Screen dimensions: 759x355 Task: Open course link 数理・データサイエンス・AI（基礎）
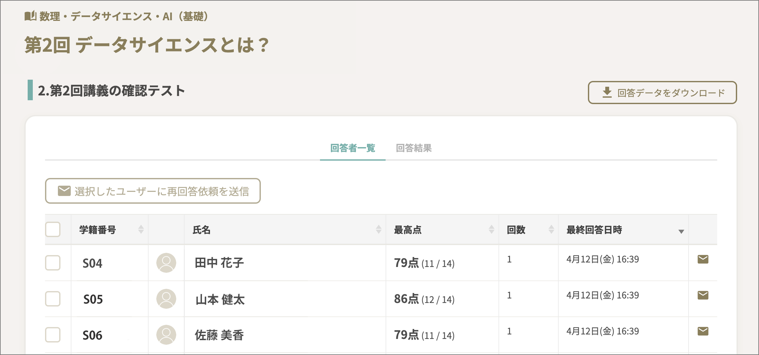click(x=124, y=16)
